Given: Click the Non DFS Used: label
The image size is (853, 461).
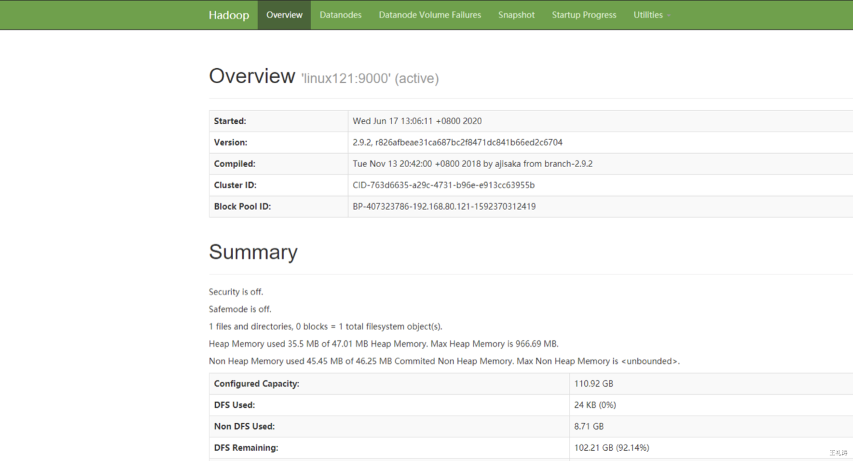Looking at the screenshot, I should coord(244,427).
